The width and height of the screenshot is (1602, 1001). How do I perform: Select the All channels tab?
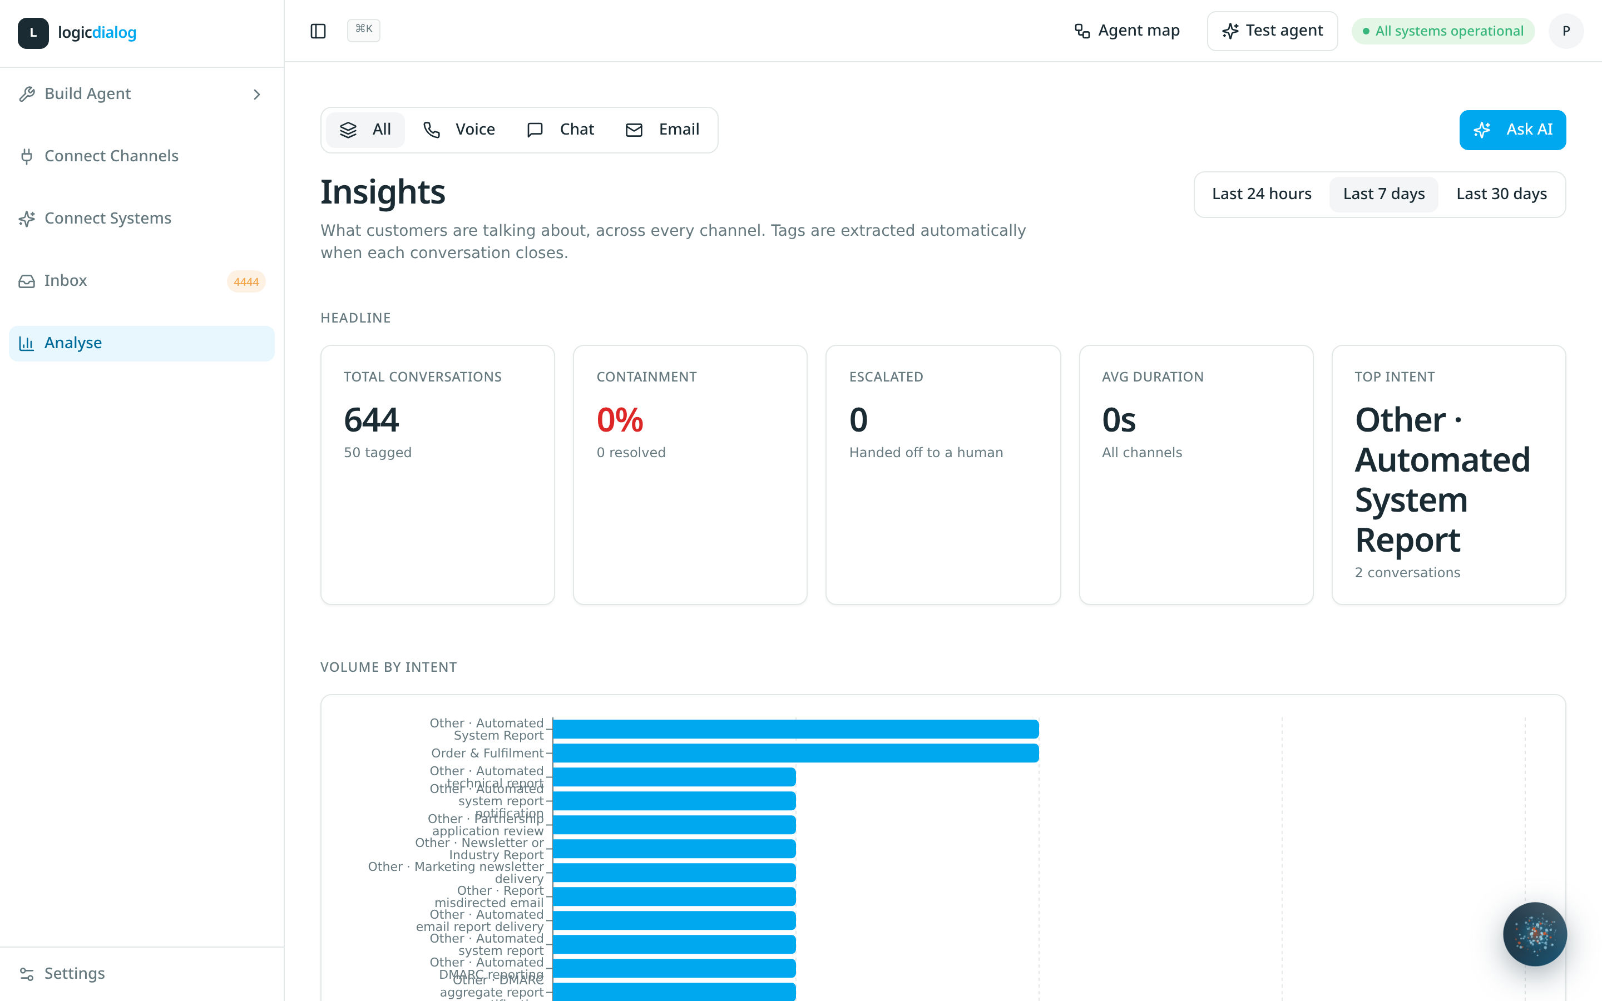pos(365,130)
